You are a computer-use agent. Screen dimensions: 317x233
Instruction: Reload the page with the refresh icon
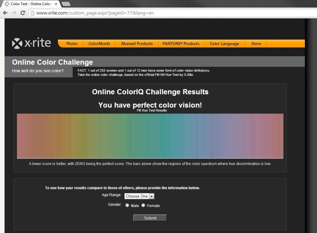(x=23, y=13)
